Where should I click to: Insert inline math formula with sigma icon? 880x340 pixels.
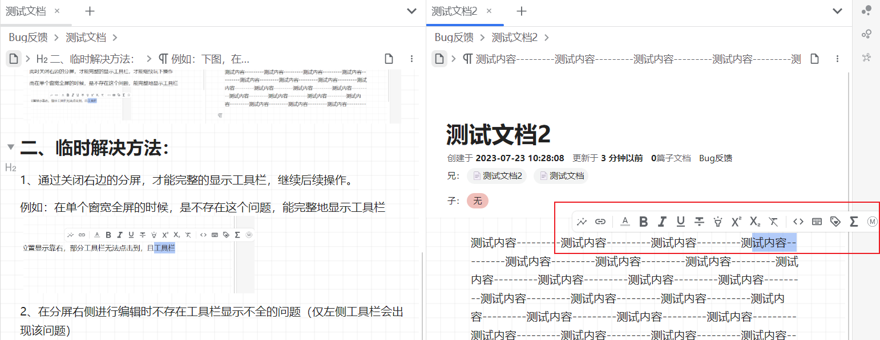[854, 222]
